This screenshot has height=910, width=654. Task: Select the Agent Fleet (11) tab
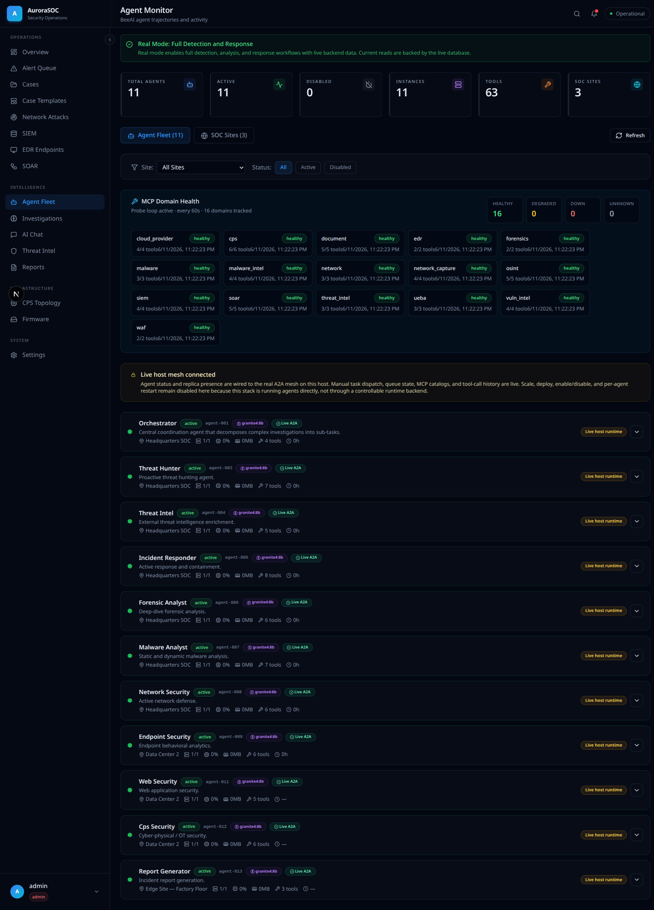(155, 135)
